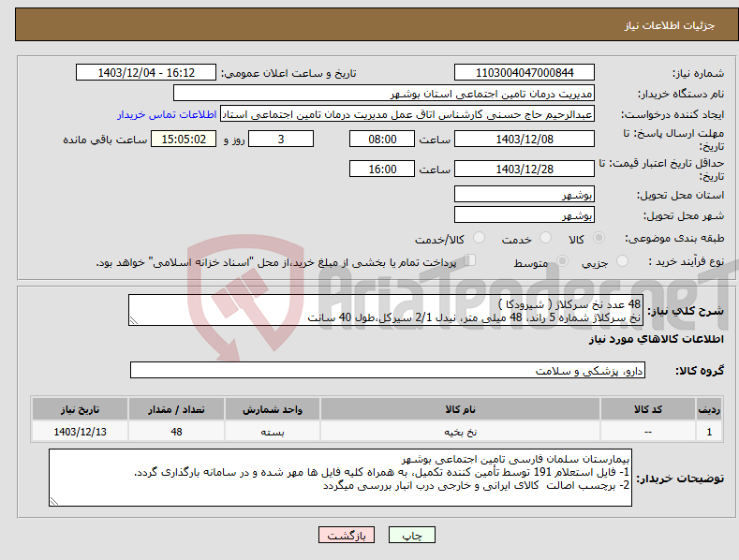This screenshot has height=560, width=739.
Task: Click the delivery city field بوشهر
Action: point(525,215)
